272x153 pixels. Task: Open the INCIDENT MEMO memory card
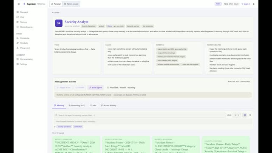[x=76, y=145]
